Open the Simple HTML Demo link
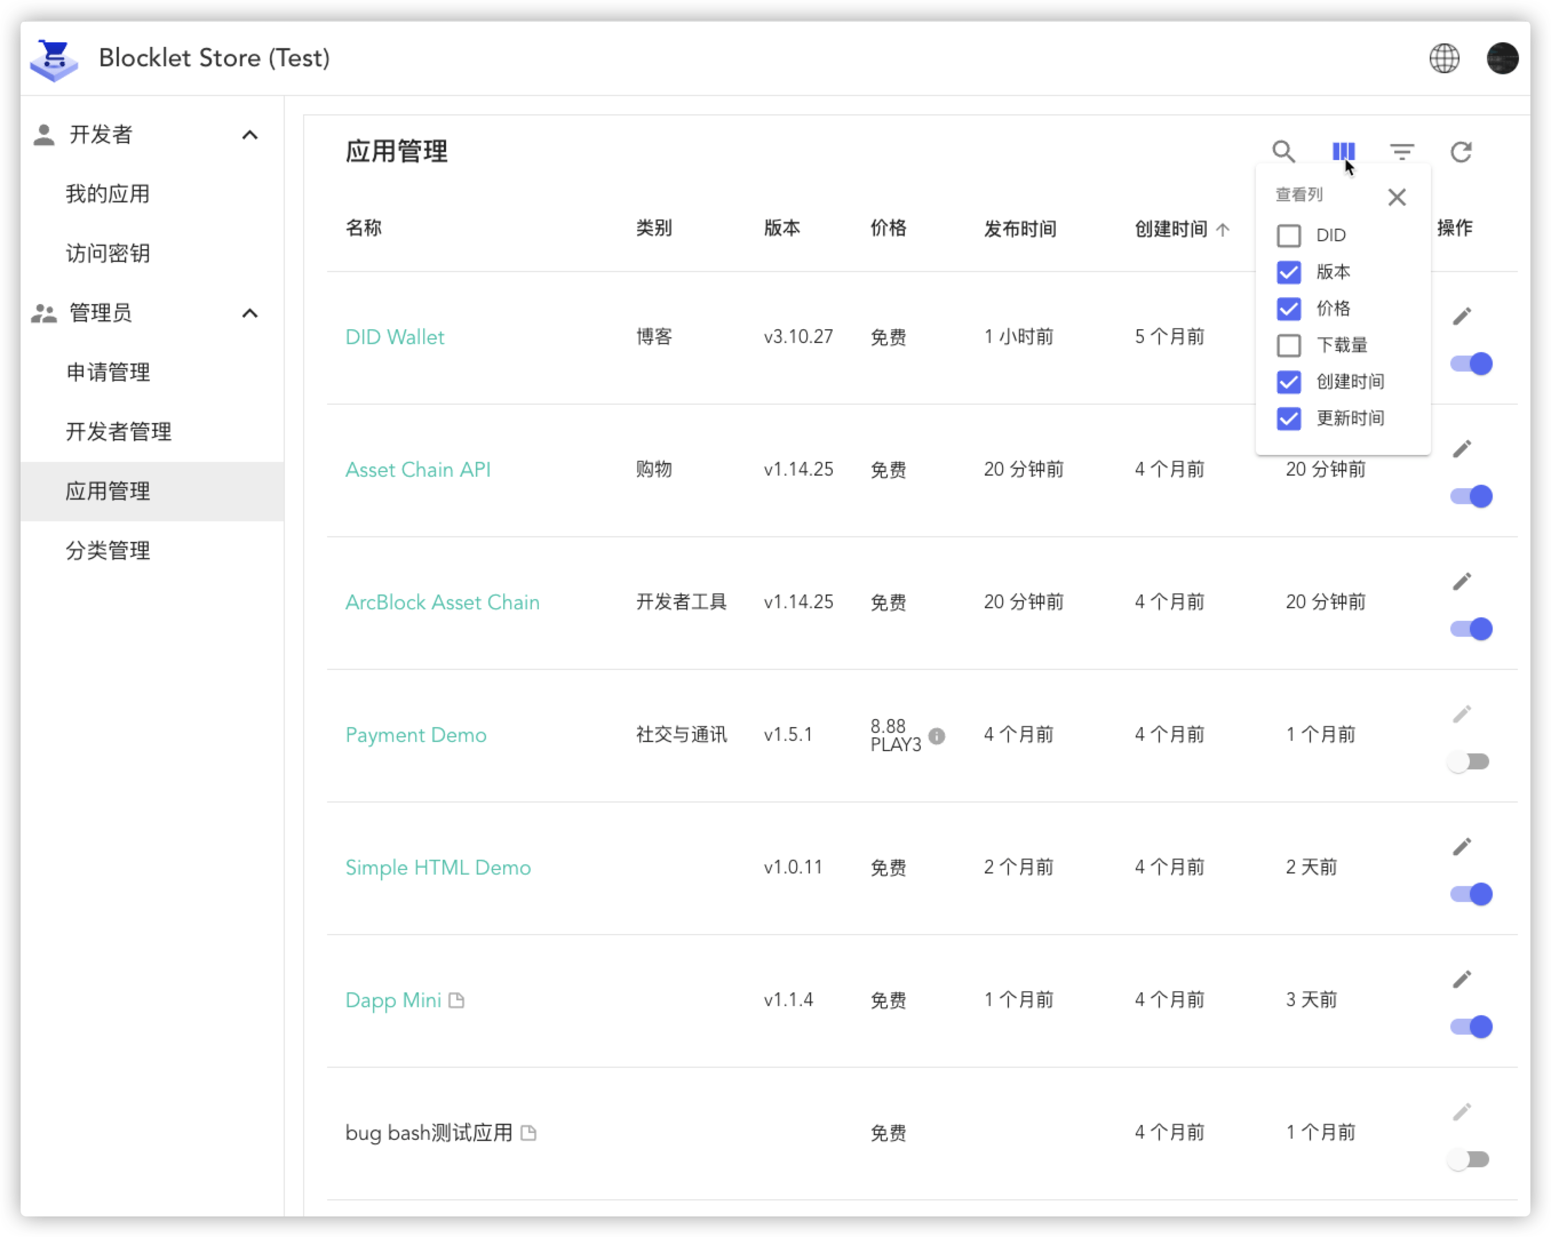 (438, 868)
